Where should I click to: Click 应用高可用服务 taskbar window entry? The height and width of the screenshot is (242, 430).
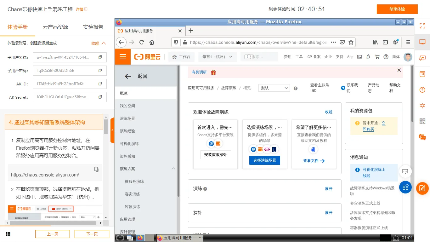[x=180, y=238]
